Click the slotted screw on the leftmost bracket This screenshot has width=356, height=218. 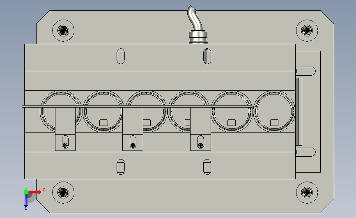(65, 145)
